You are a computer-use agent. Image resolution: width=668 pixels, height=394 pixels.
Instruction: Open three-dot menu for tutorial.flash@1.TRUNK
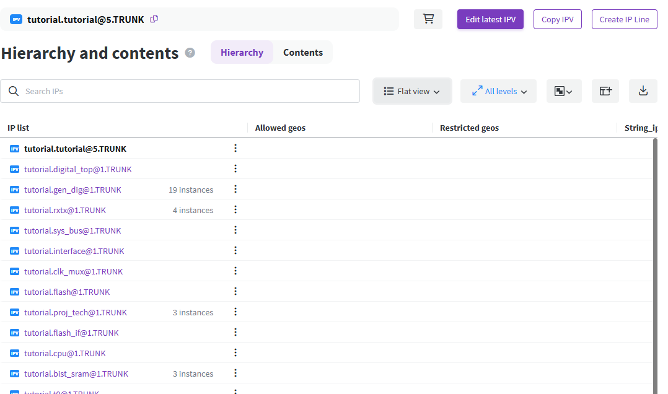pyautogui.click(x=235, y=292)
